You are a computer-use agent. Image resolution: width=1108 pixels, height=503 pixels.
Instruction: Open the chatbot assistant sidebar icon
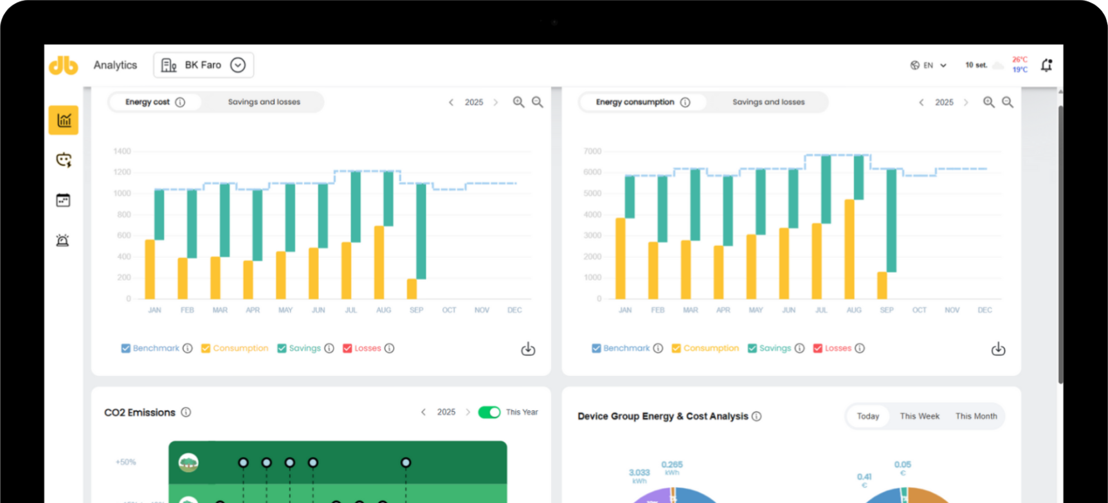63,160
